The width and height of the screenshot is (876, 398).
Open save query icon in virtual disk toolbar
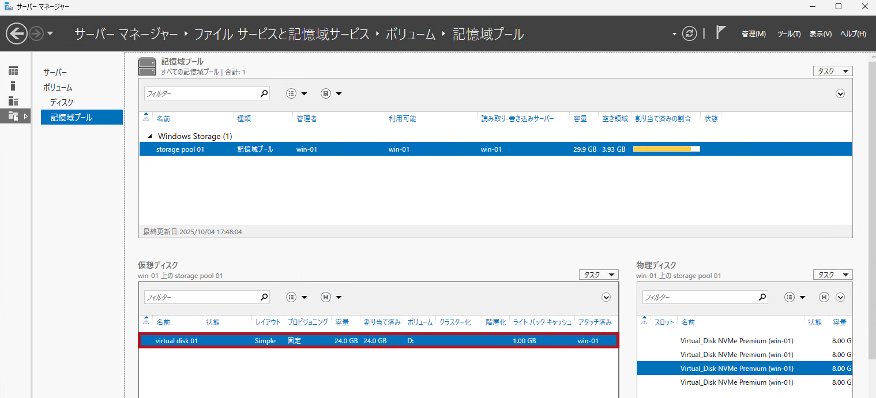coord(326,297)
